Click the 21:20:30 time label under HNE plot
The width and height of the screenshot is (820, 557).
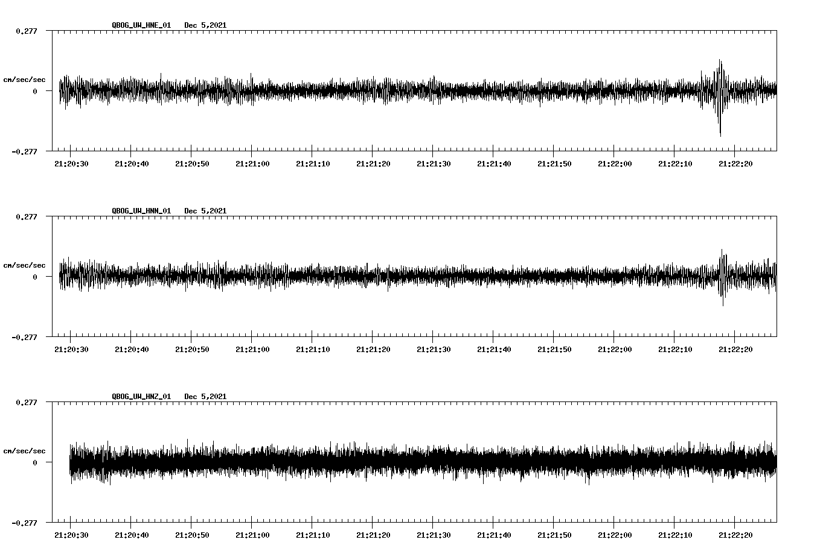71,164
